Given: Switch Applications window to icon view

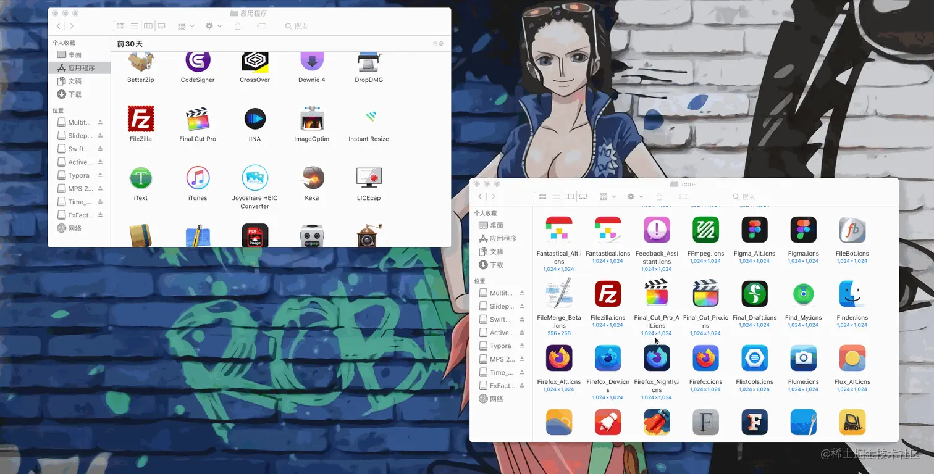Looking at the screenshot, I should pos(121,26).
